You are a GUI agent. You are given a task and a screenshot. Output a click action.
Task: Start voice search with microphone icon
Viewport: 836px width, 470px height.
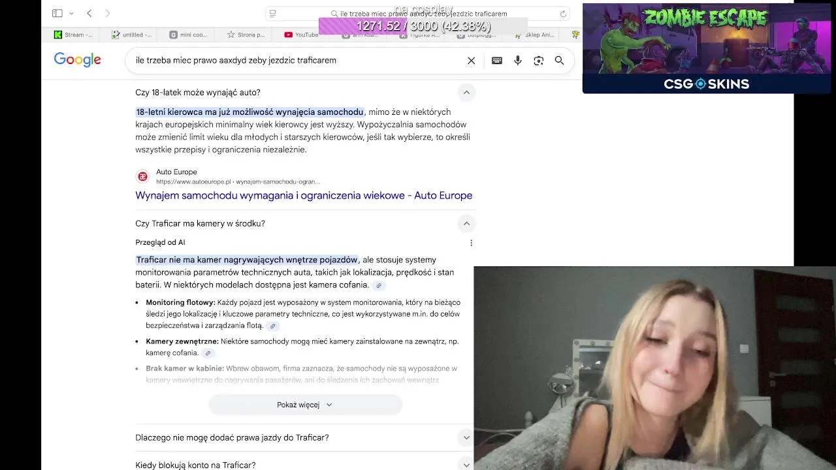[518, 61]
